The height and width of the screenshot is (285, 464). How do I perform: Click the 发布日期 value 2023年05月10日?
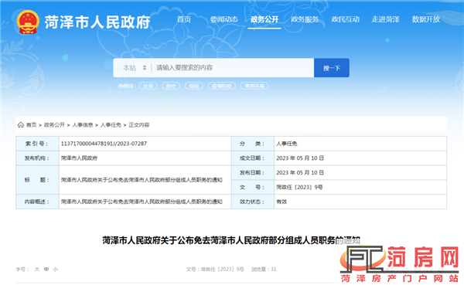[300, 173]
